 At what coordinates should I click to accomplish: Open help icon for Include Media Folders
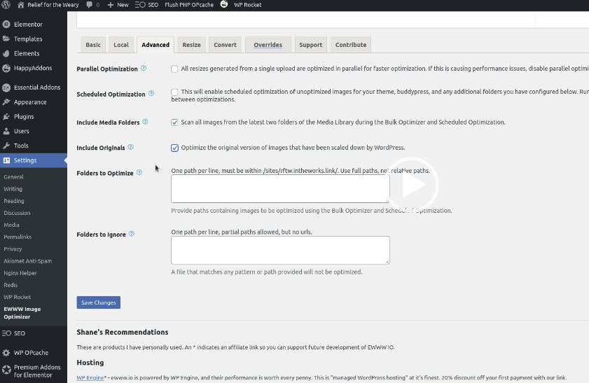pos(146,122)
